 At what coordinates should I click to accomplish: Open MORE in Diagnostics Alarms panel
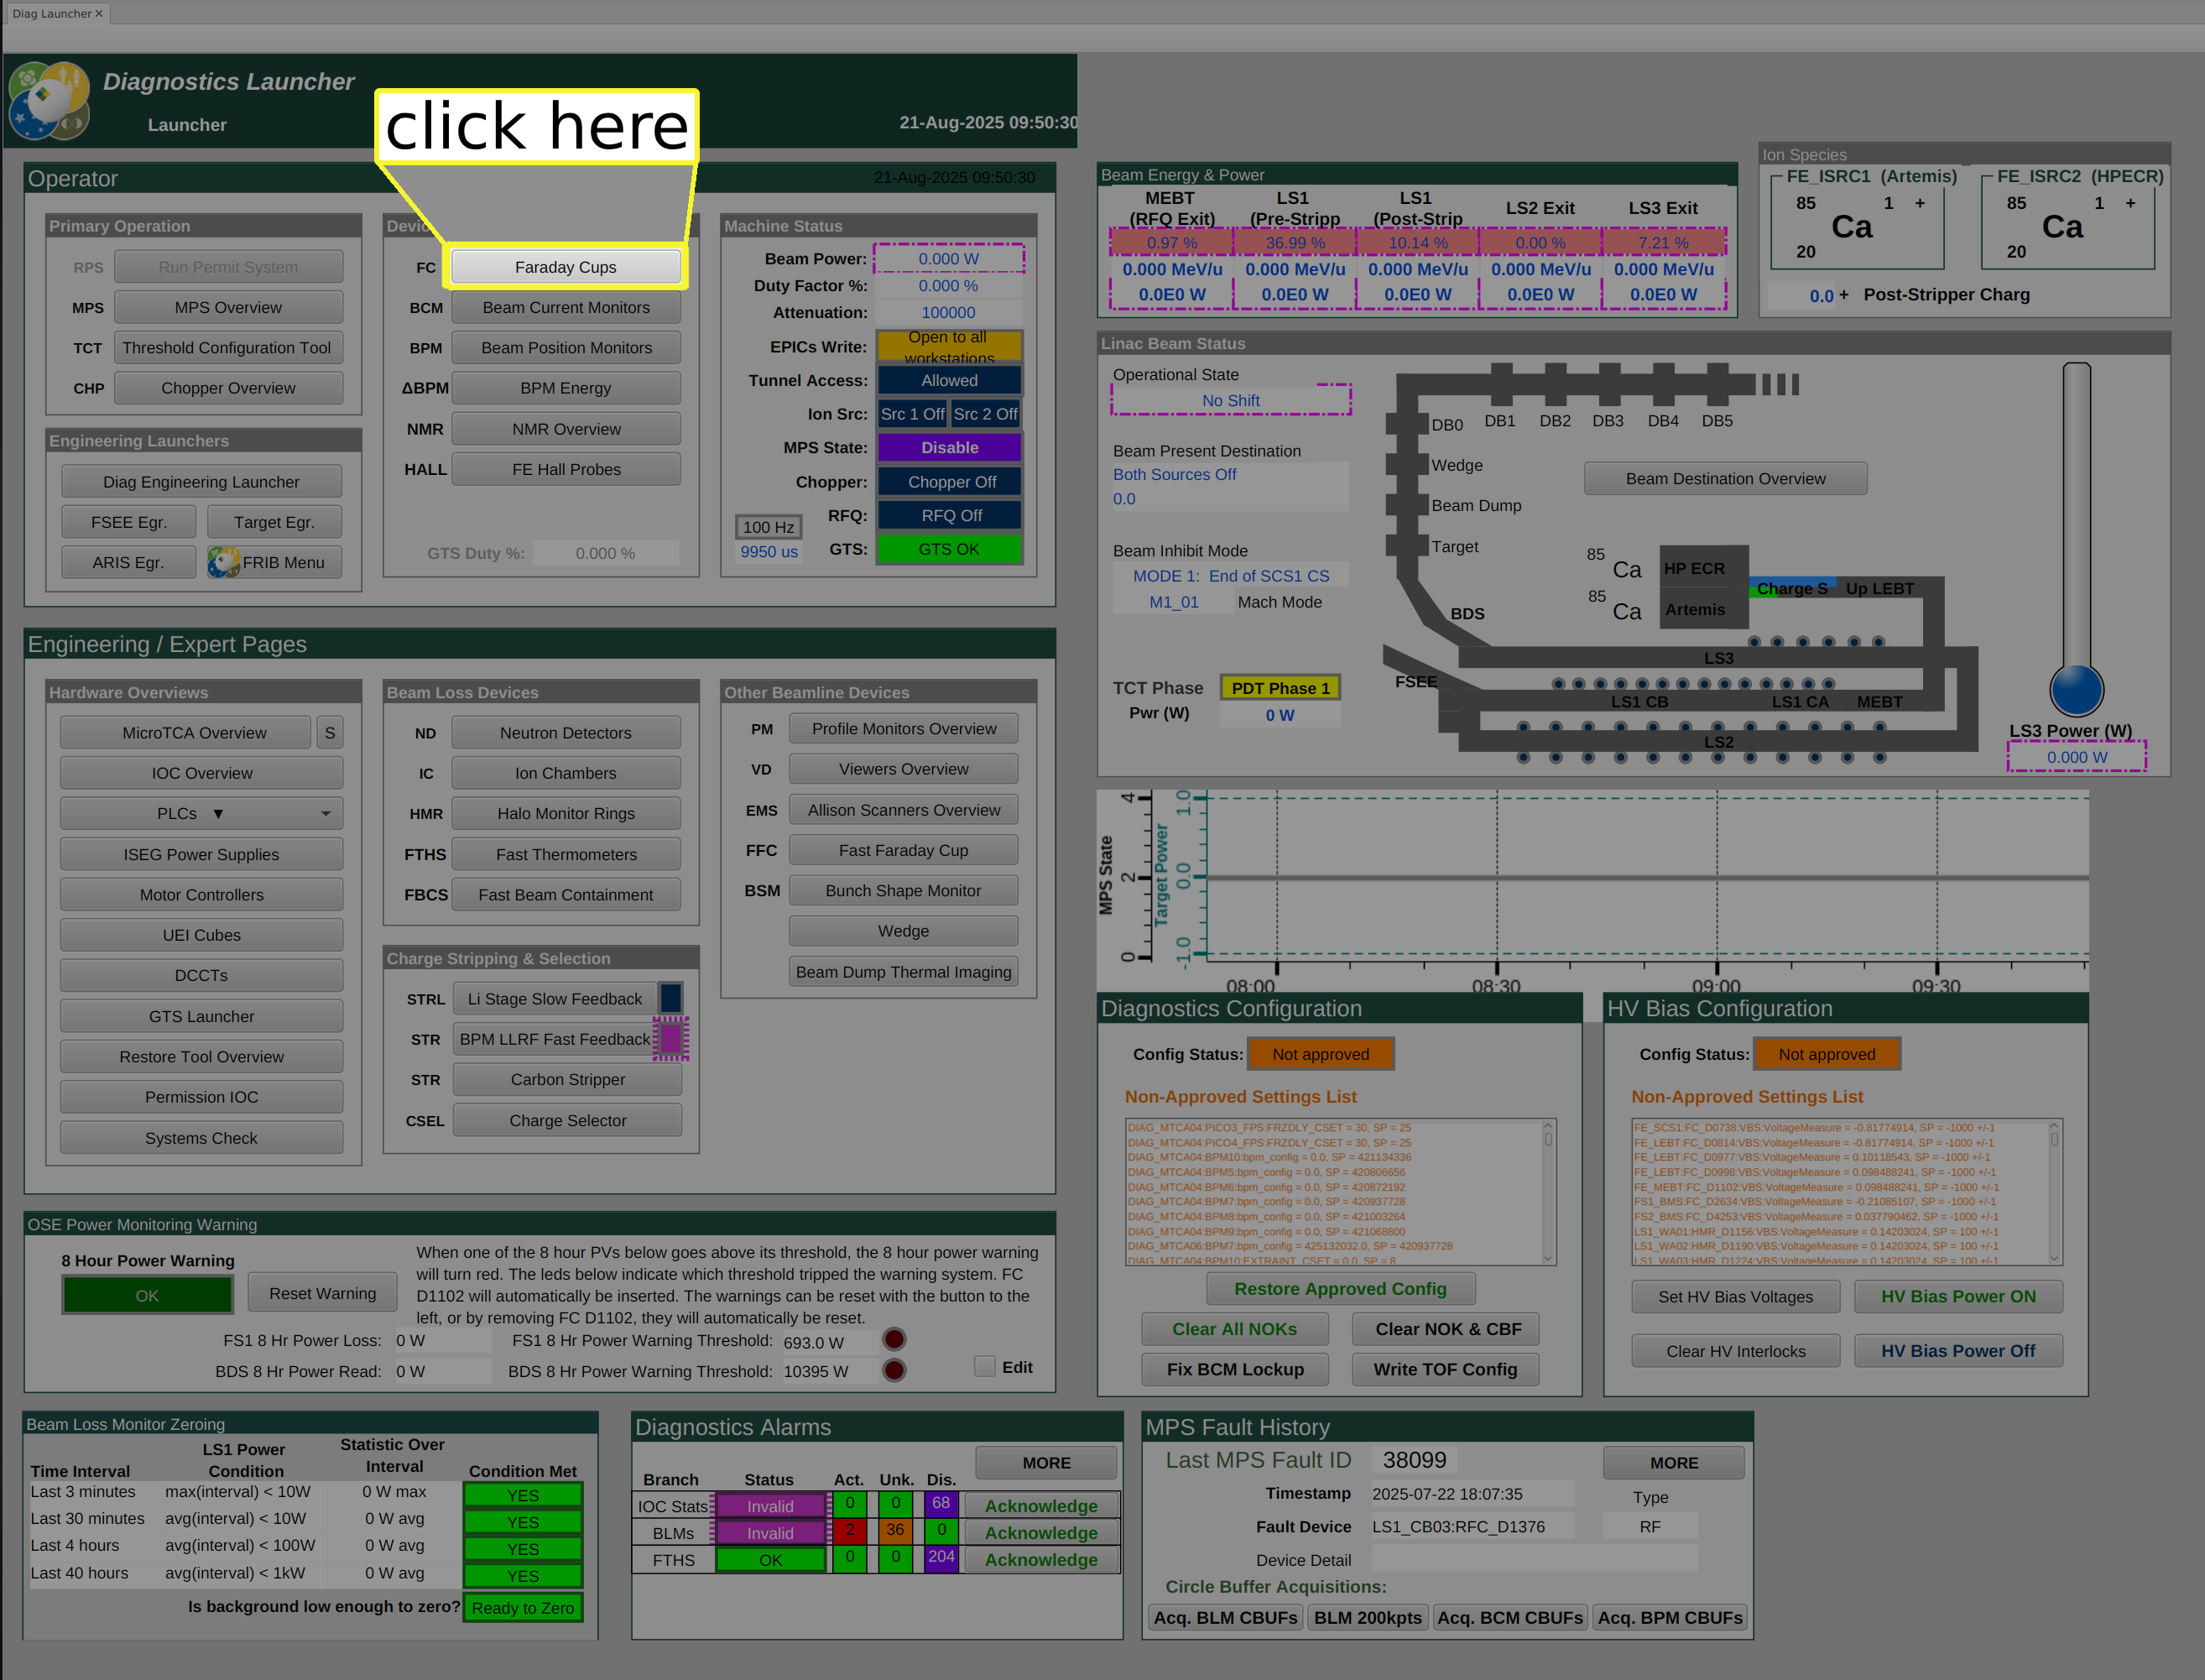(1046, 1462)
